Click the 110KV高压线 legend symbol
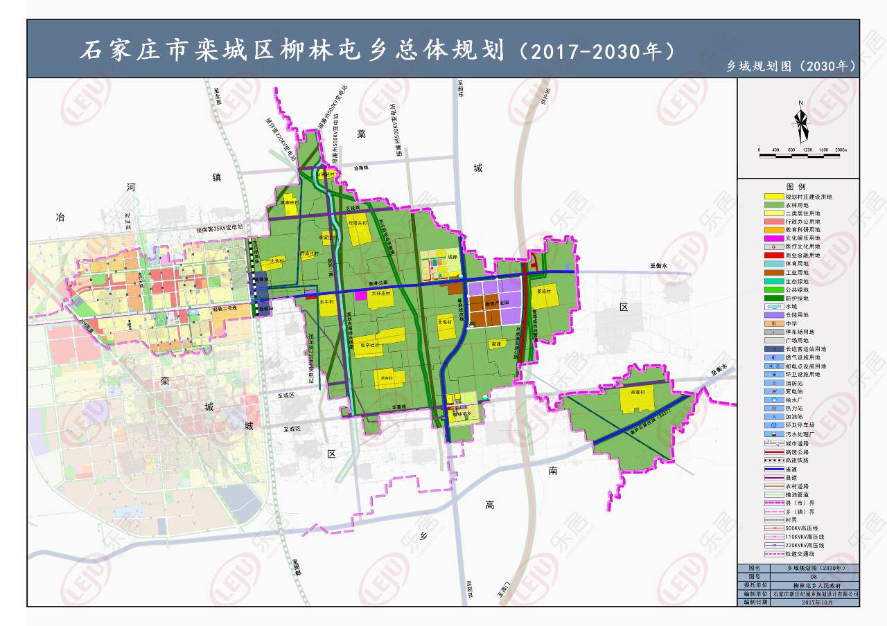This screenshot has width=887, height=626. 774,537
